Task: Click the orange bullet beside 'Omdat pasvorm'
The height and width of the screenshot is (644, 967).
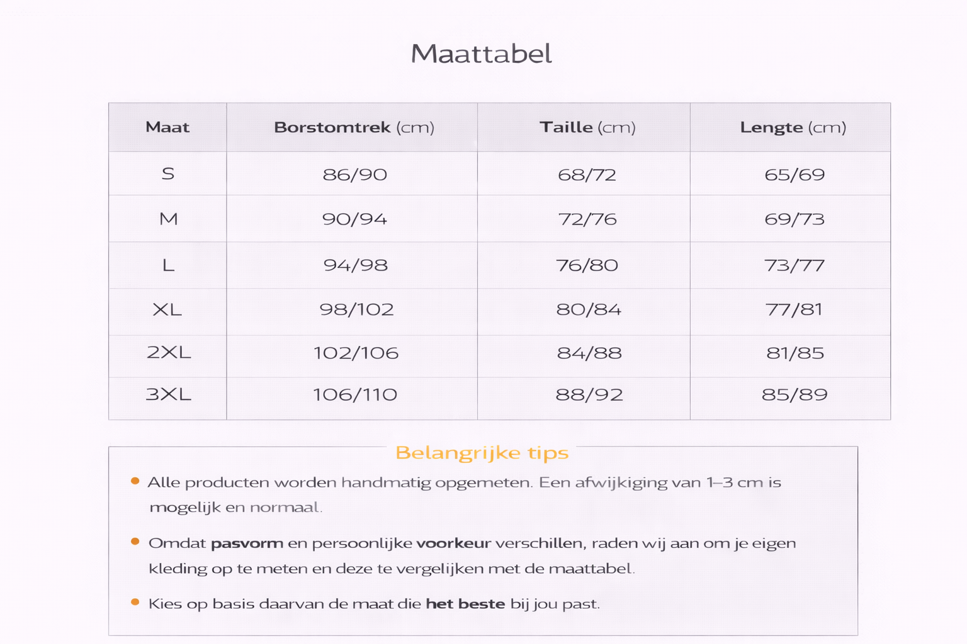Action: pyautogui.click(x=135, y=541)
